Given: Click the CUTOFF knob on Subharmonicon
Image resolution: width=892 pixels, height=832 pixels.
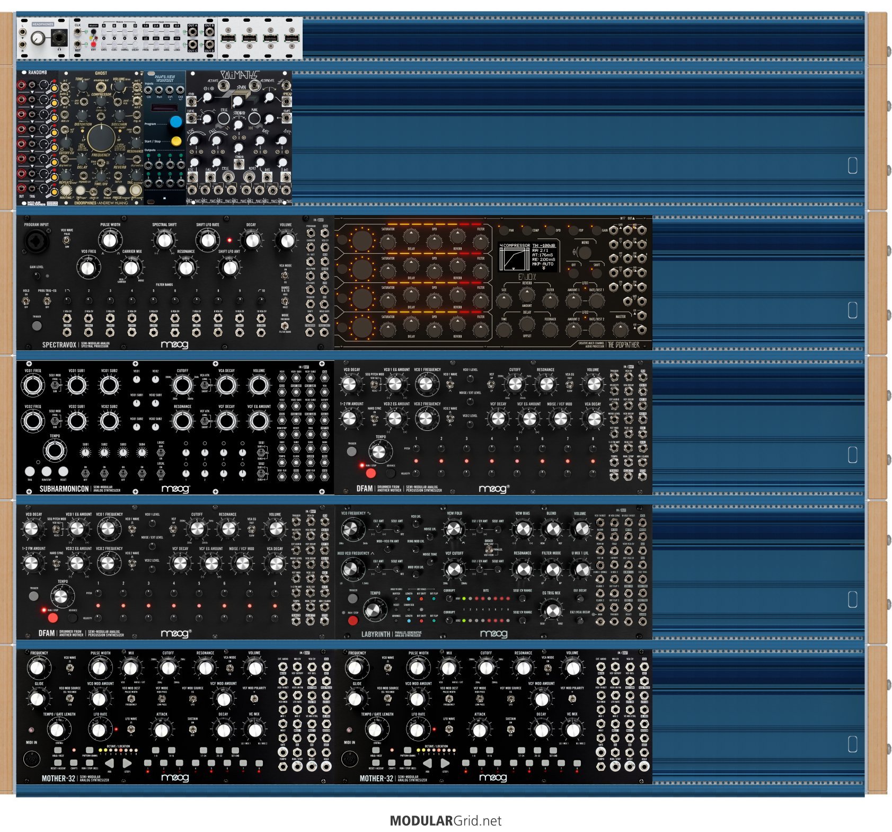Looking at the screenshot, I should 182,385.
